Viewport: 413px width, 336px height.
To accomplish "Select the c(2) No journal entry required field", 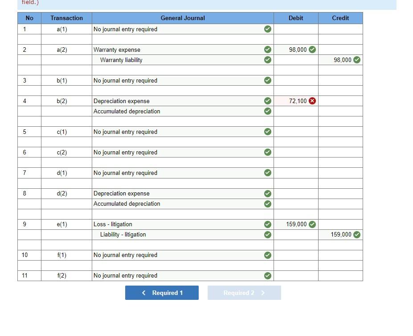I will tap(183, 152).
